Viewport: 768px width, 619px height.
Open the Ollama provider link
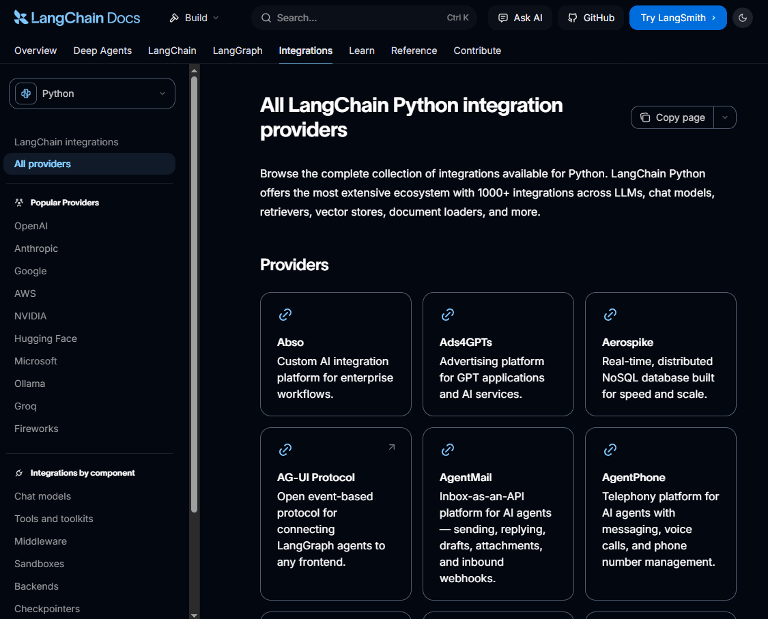pyautogui.click(x=30, y=384)
